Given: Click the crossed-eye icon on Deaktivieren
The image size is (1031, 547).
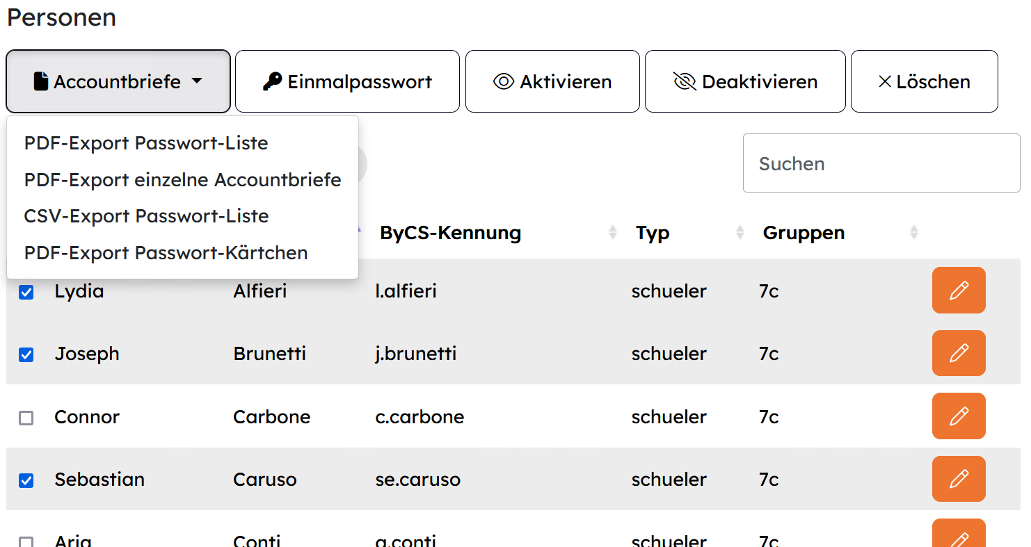Looking at the screenshot, I should pyautogui.click(x=685, y=82).
